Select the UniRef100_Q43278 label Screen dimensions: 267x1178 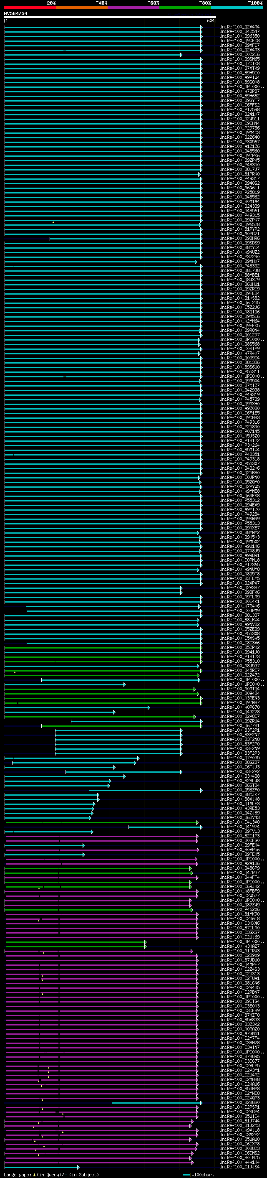point(239,712)
